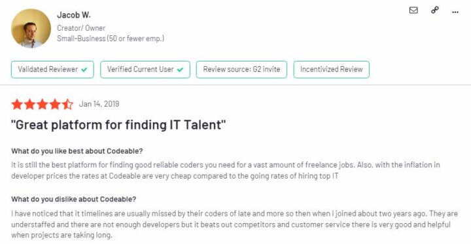Click the half-filled fifth rating star
This screenshot has height=244, width=471.
[67, 104]
